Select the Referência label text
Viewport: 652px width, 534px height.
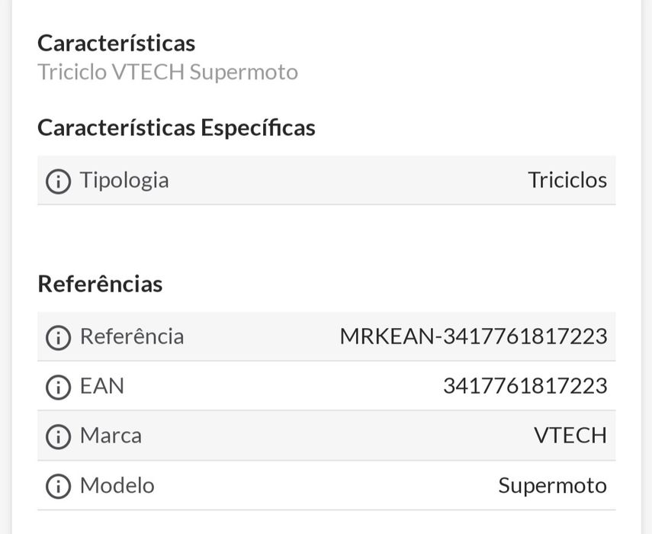coord(132,336)
